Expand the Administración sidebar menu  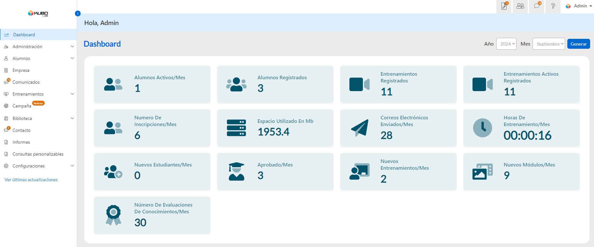coord(72,47)
